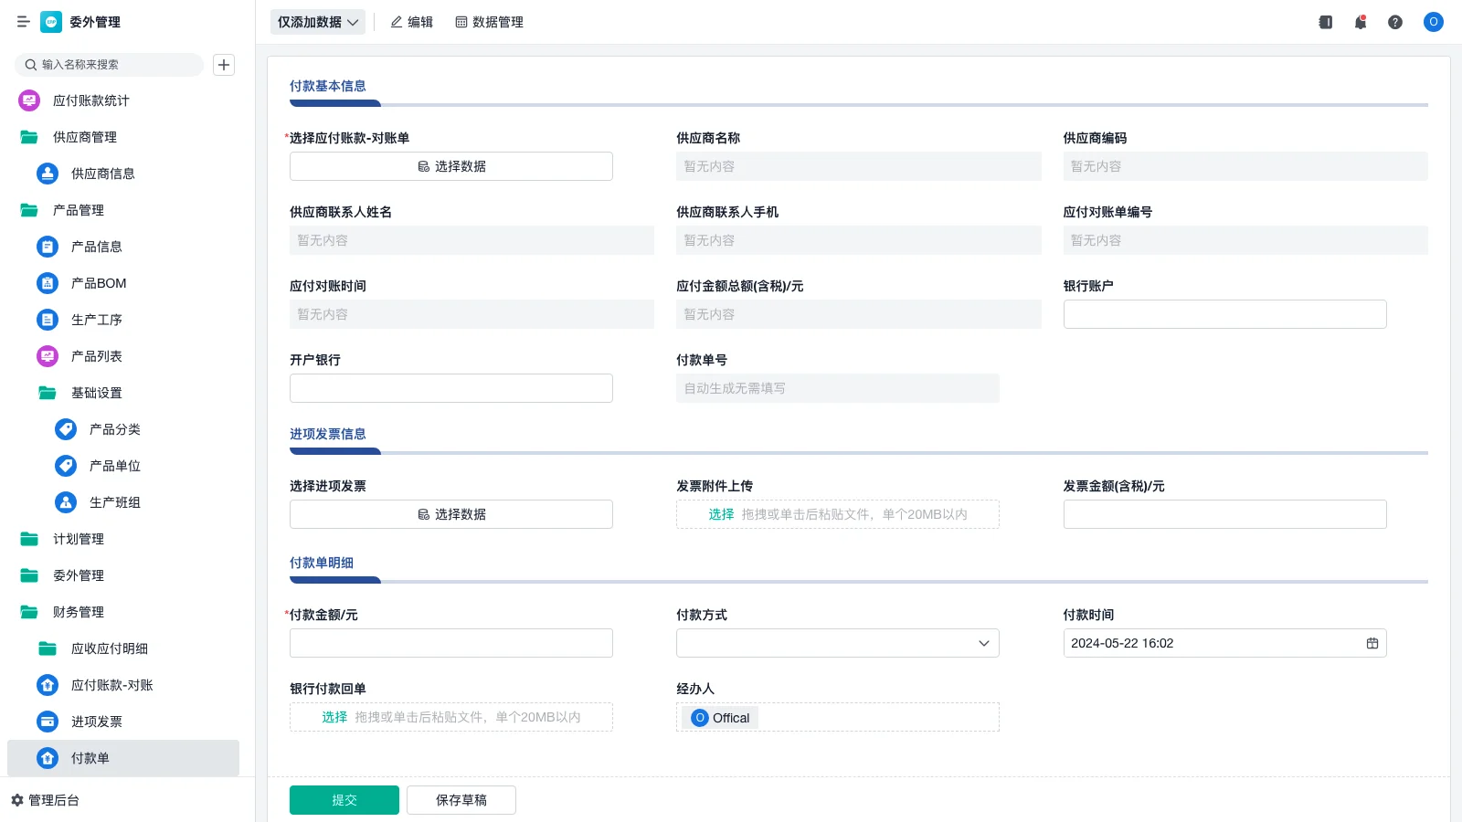Image resolution: width=1462 pixels, height=822 pixels.
Task: Expand the 付款方式 dropdown
Action: pos(984,643)
